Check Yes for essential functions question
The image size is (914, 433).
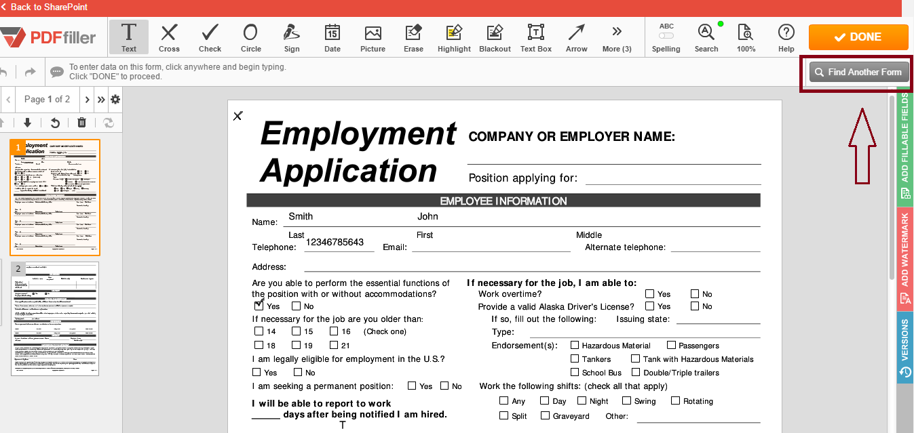point(259,306)
